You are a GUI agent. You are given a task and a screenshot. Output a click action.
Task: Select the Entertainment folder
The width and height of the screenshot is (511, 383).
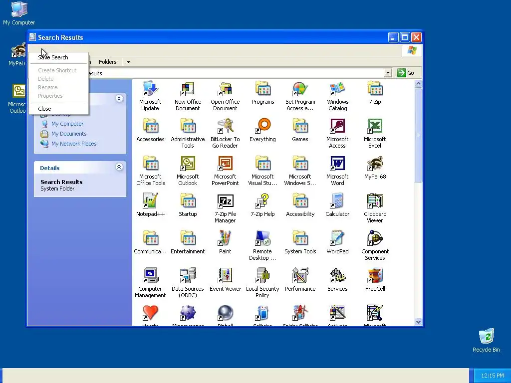[188, 243]
